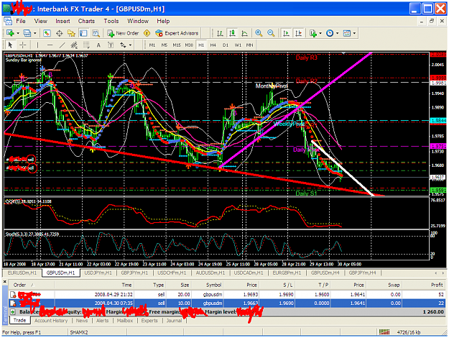
Task: Select the Vertical Line tool
Action: pos(37,45)
